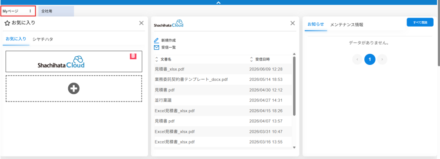
Task: Select page 1 in pagination
Action: pyautogui.click(x=370, y=59)
